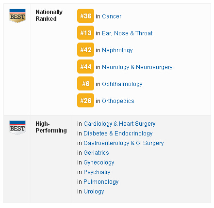The width and height of the screenshot is (214, 208).
Task: Open the Cancer specialty link
Action: coord(112,16)
